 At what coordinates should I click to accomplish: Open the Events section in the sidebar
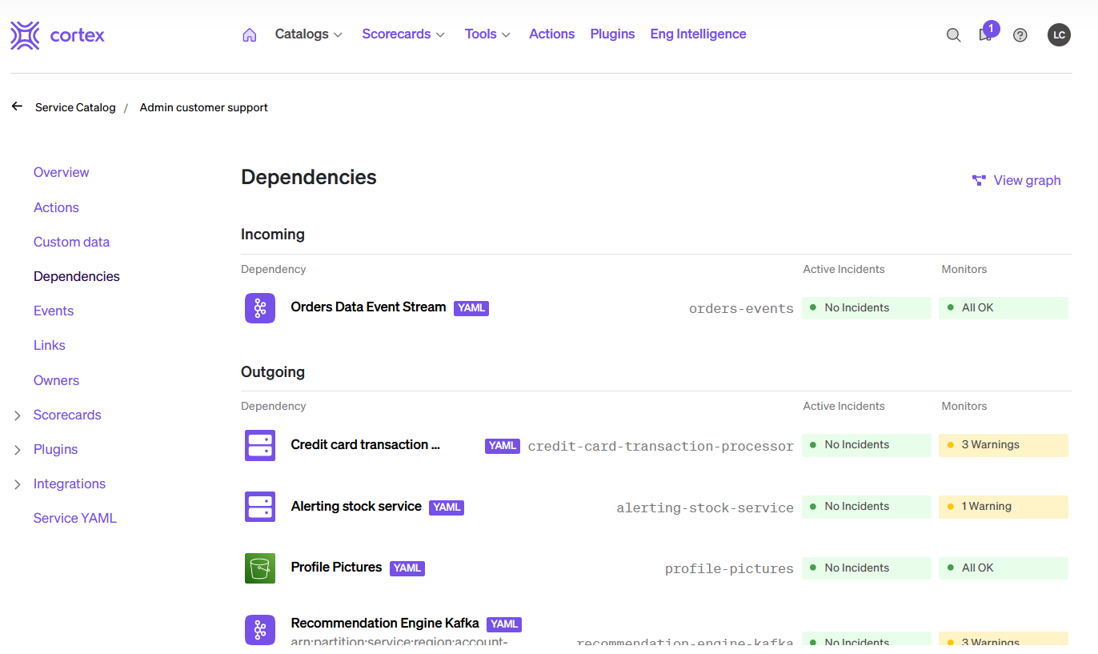tap(54, 311)
